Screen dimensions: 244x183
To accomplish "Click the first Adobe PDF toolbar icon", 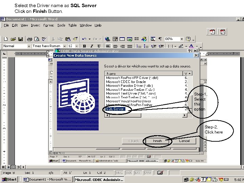I will pyautogui.click(x=212, y=32).
